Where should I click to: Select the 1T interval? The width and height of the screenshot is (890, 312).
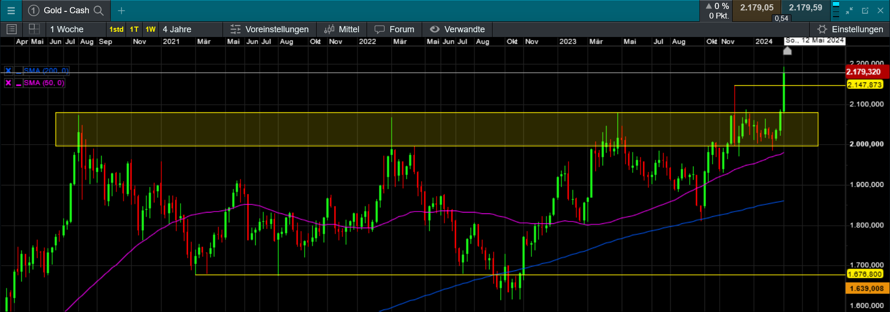click(x=135, y=29)
